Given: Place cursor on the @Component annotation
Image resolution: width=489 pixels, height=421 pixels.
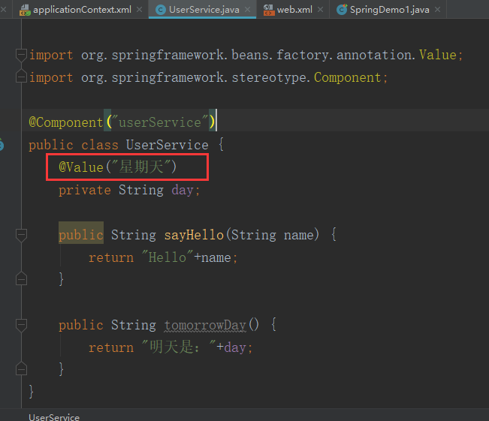Looking at the screenshot, I should (x=66, y=122).
